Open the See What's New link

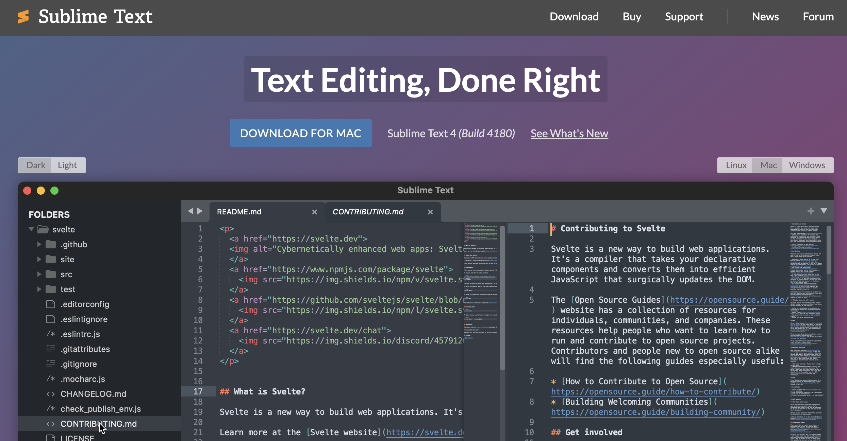(569, 134)
